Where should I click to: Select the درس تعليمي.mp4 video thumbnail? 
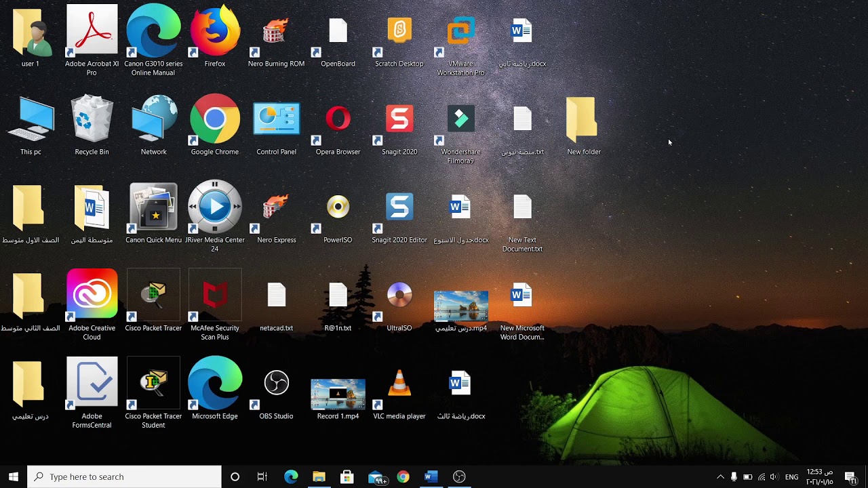click(x=460, y=306)
